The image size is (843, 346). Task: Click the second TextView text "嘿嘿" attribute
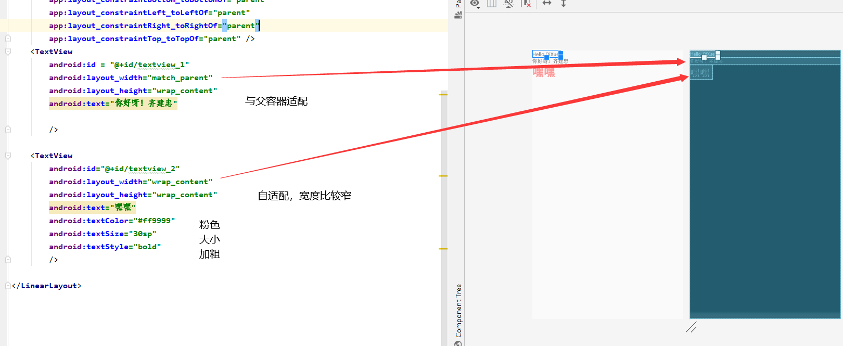92,208
